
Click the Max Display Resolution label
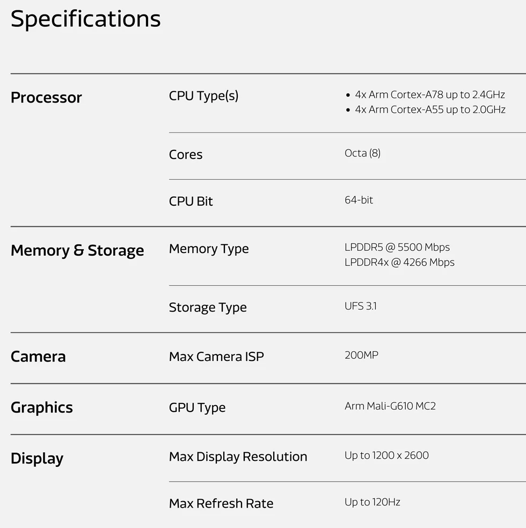(238, 457)
